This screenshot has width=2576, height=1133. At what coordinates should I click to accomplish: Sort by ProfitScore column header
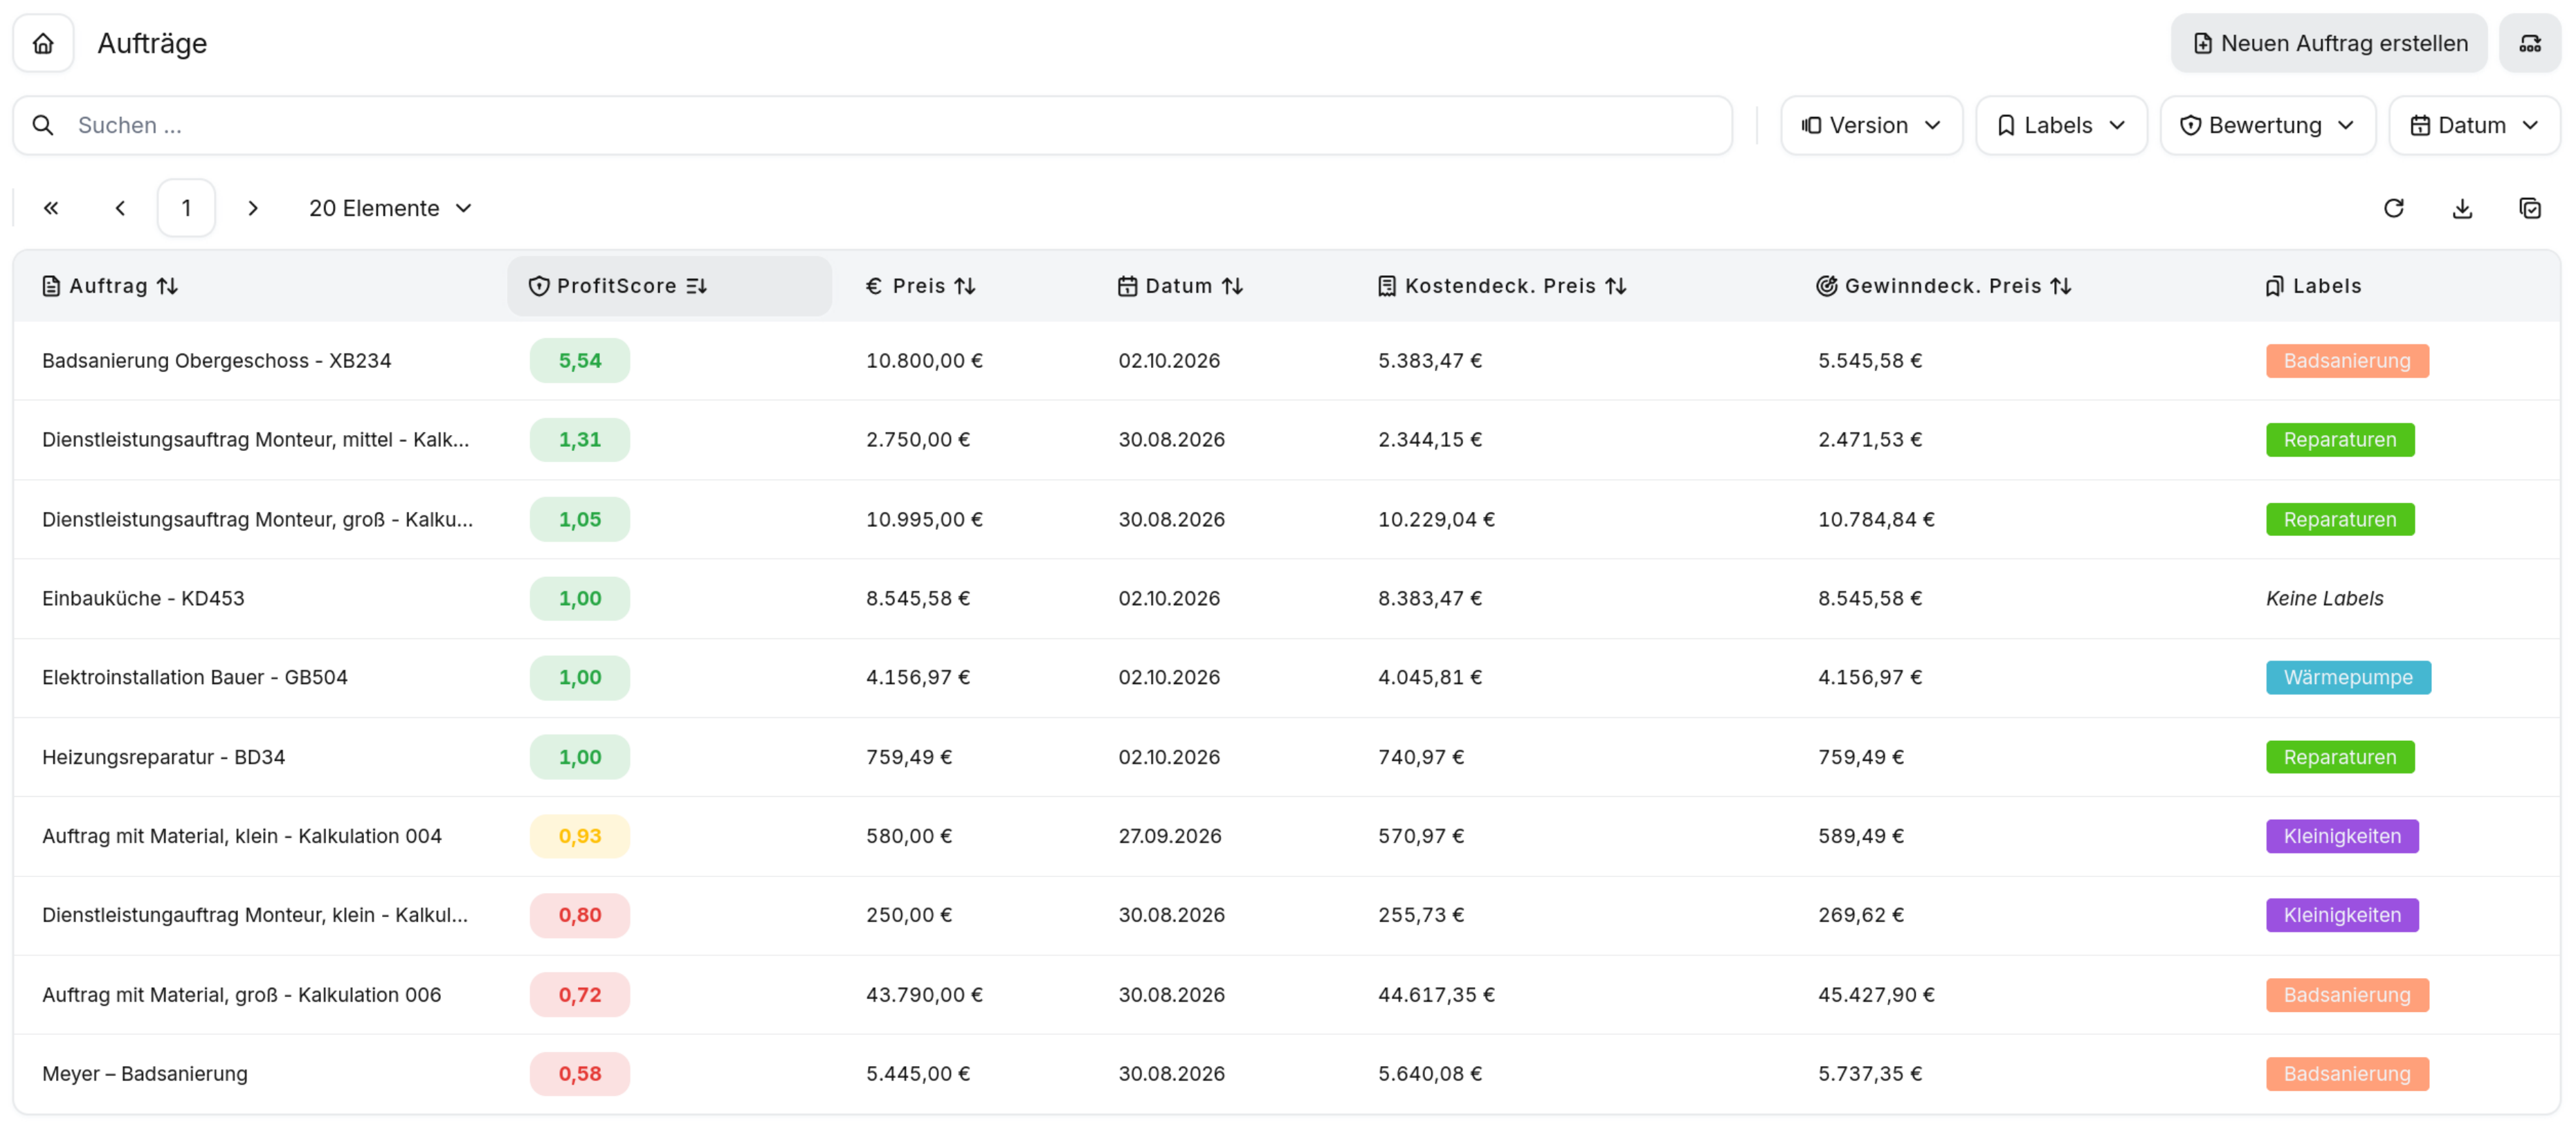pos(669,286)
